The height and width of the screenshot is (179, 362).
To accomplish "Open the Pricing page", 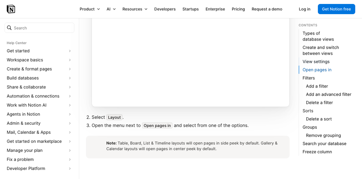I will 238,9.
